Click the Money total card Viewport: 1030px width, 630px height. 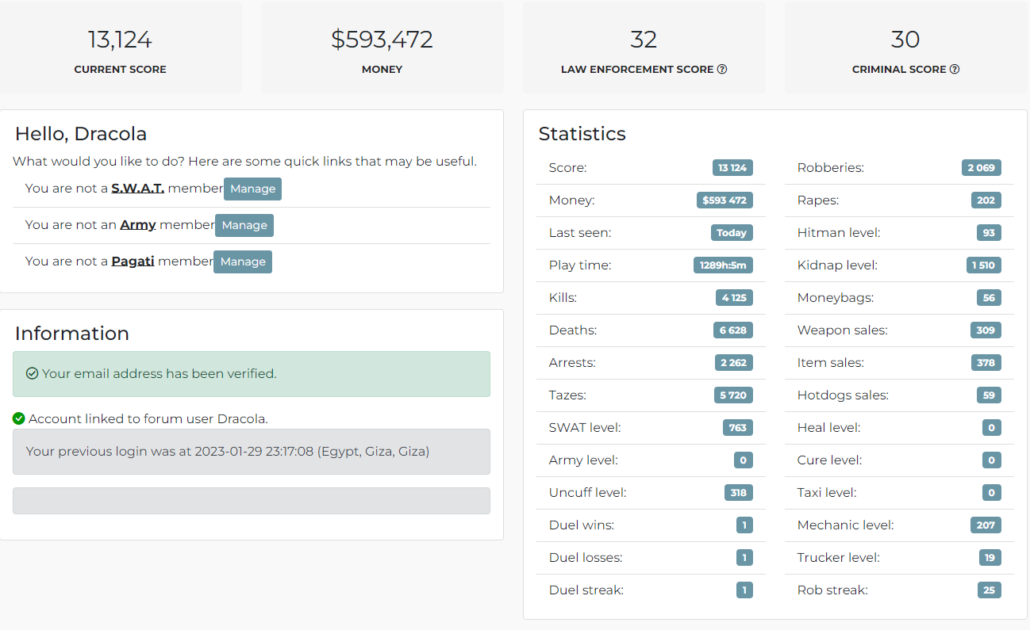tap(382, 48)
